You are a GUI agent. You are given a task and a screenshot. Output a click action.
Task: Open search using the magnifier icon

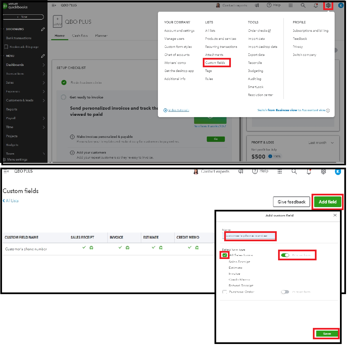tap(303, 5)
